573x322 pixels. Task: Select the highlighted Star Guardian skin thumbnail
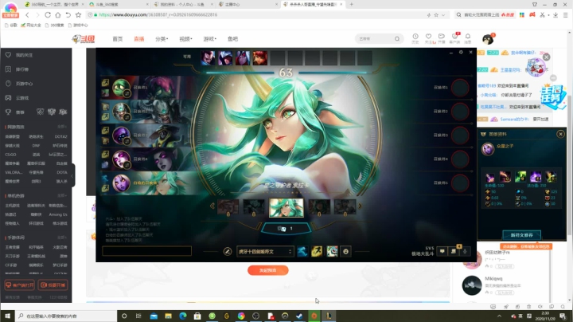pyautogui.click(x=286, y=206)
